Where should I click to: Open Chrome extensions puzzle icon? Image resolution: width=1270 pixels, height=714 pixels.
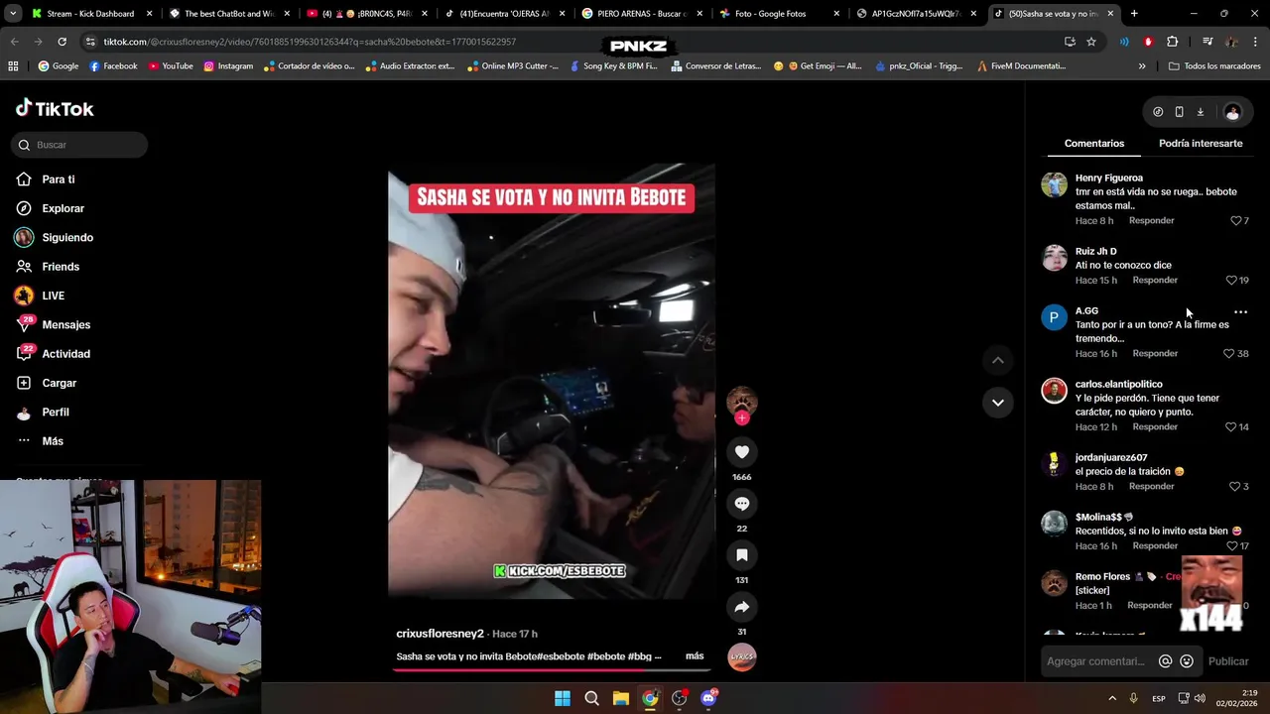point(1172,42)
